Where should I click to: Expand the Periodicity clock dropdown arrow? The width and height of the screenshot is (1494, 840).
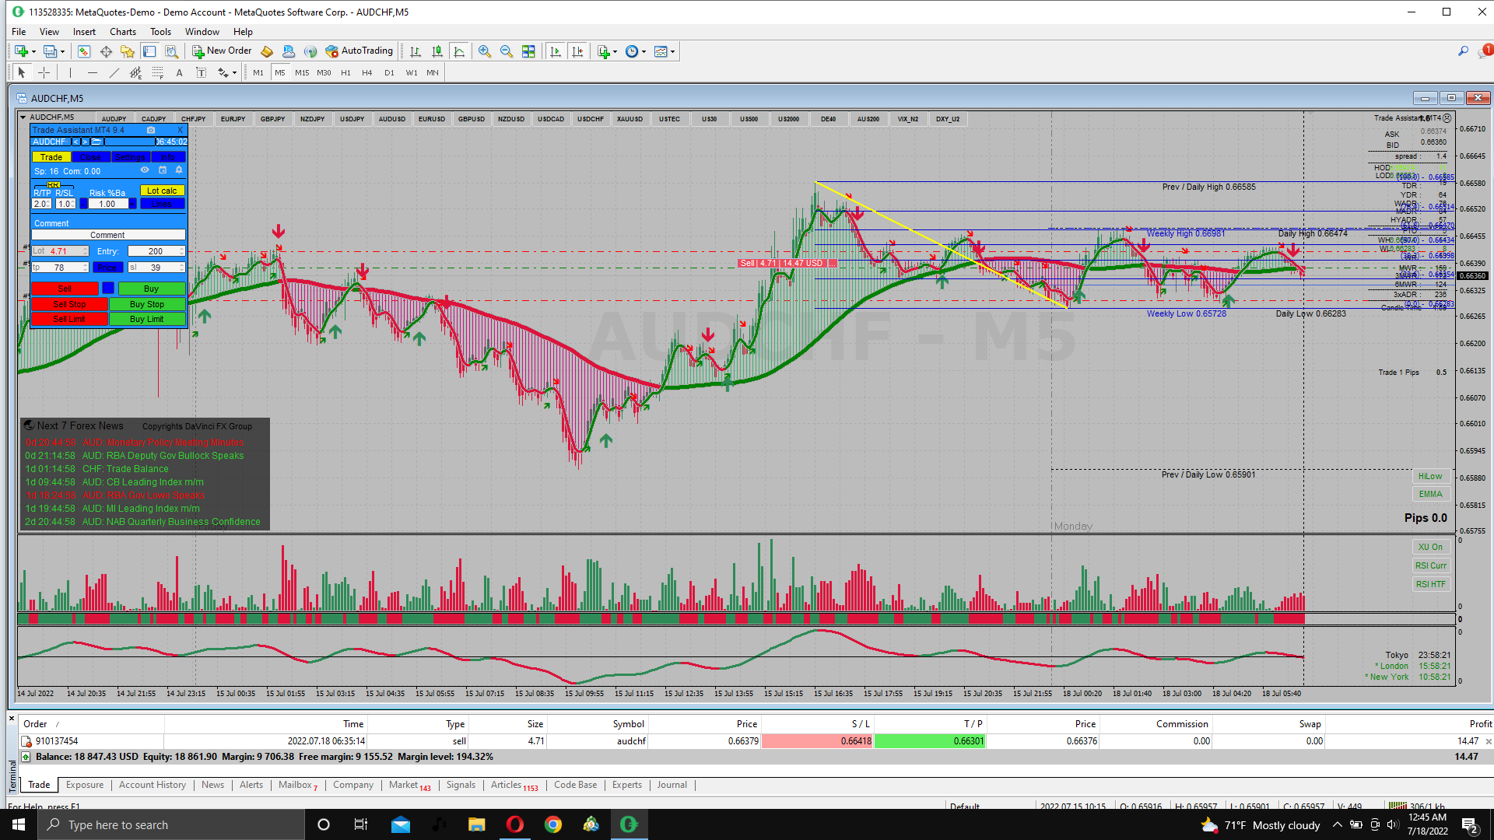[644, 52]
